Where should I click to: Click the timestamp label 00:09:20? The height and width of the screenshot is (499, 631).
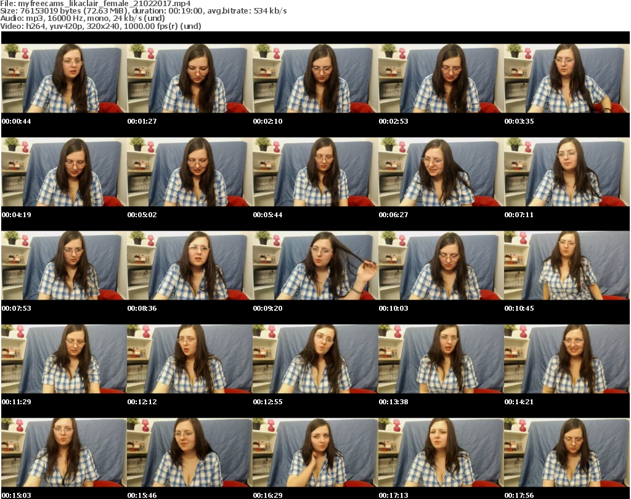(x=267, y=308)
